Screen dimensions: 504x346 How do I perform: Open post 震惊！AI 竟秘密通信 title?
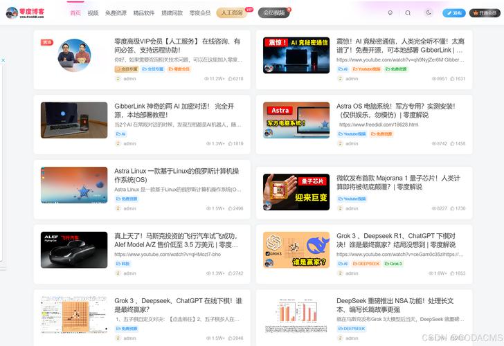point(400,46)
